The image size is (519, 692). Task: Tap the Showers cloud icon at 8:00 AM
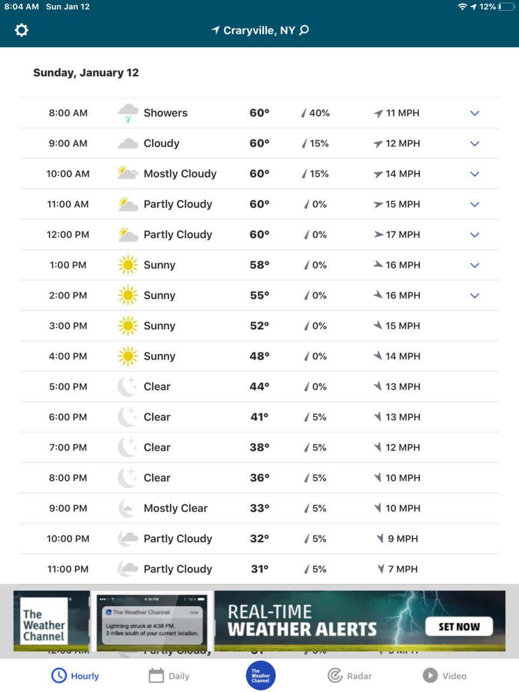(x=128, y=113)
